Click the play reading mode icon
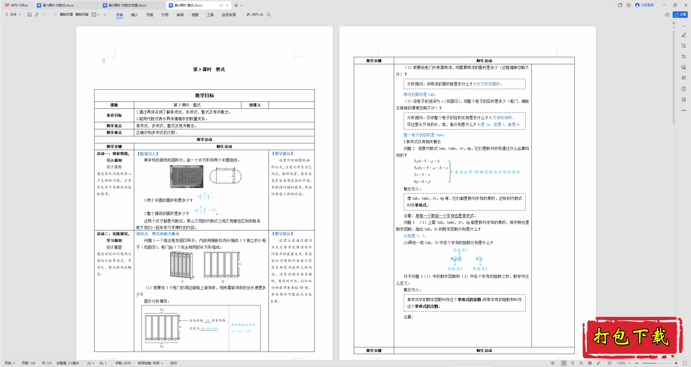 (581, 363)
